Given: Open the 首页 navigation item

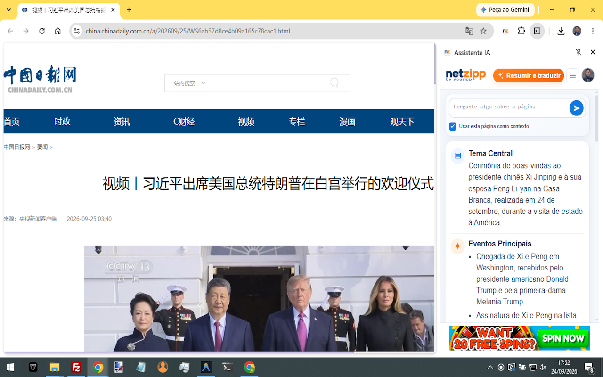Looking at the screenshot, I should pyautogui.click(x=12, y=122).
